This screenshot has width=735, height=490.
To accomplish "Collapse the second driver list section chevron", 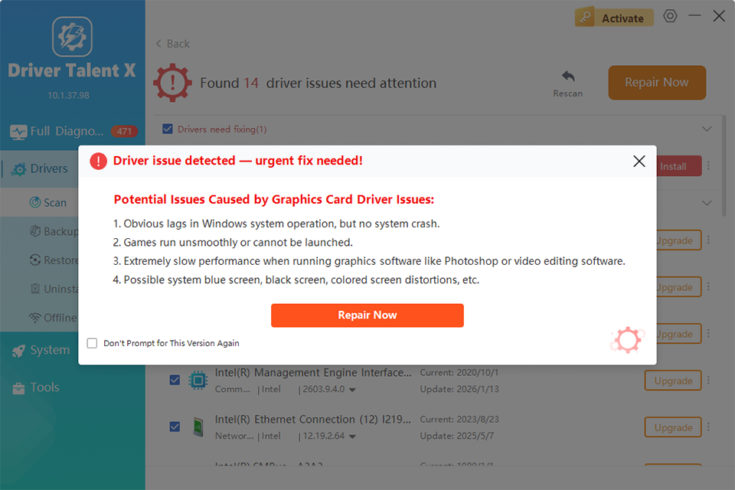I will click(x=707, y=203).
